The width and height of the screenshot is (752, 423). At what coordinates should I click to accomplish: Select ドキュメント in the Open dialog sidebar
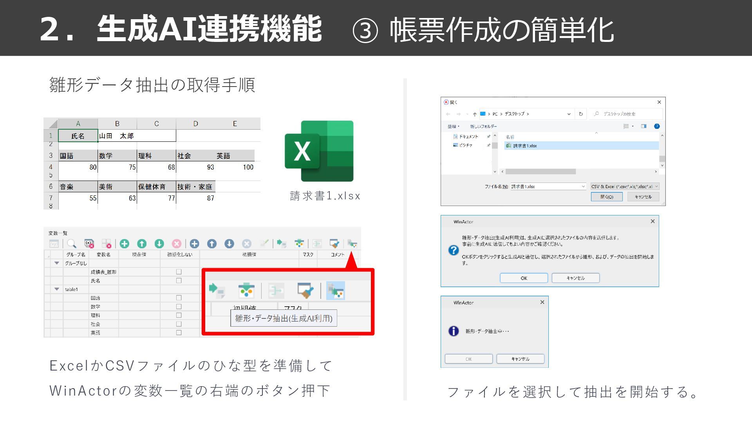(466, 137)
